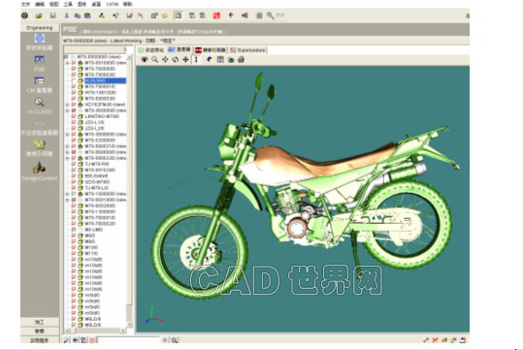
Task: Click the magnifier zoom icon in viewer toolbar
Action: click(155, 60)
